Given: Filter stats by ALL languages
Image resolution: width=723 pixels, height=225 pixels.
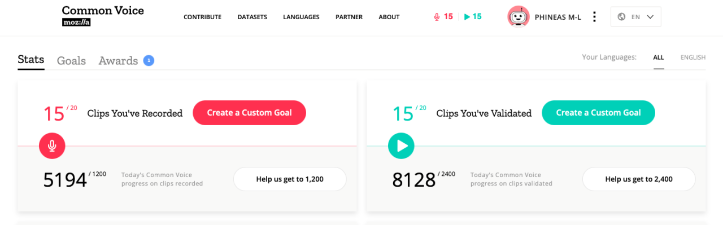Looking at the screenshot, I should 659,58.
